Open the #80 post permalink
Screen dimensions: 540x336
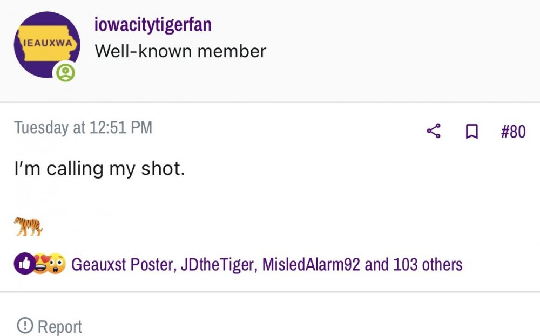(x=513, y=131)
